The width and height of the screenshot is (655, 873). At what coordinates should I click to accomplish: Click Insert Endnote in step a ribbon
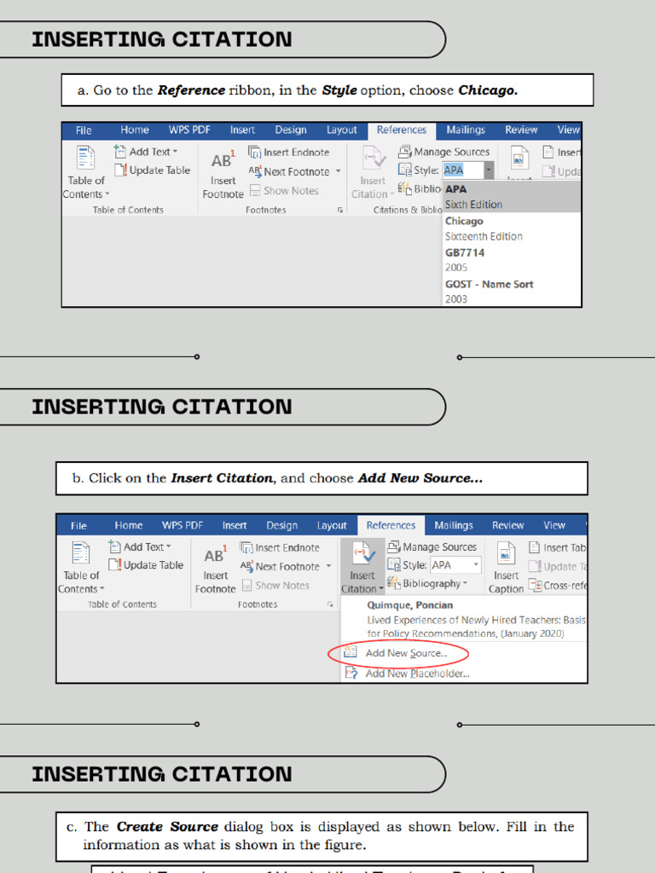(288, 152)
